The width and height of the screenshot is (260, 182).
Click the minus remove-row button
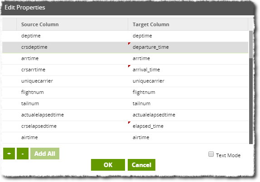(23, 154)
